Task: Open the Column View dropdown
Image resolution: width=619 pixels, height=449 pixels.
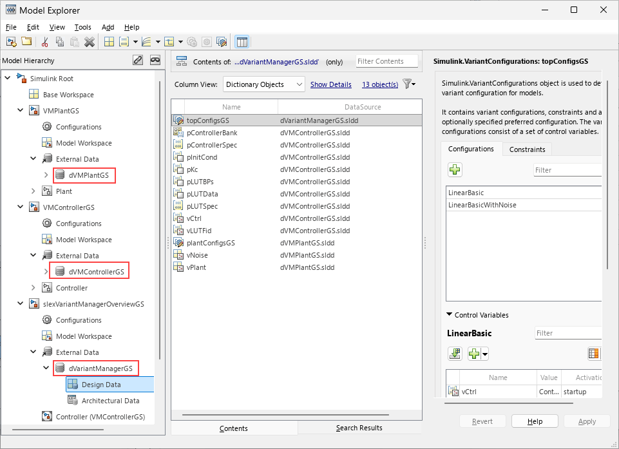Action: pos(263,84)
